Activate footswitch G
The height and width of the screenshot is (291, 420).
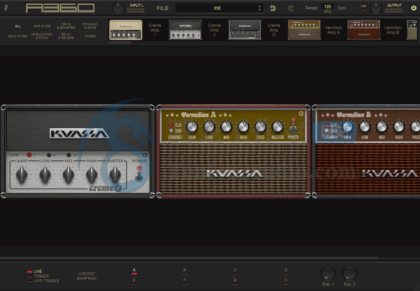[x=235, y=281]
